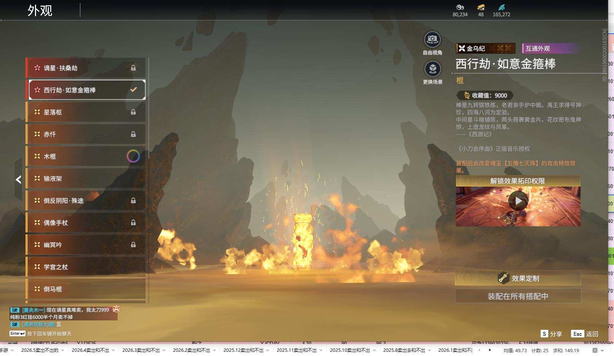This screenshot has width=614, height=356.
Task: Click the lock icon on 星落枢
Action: pos(133,112)
